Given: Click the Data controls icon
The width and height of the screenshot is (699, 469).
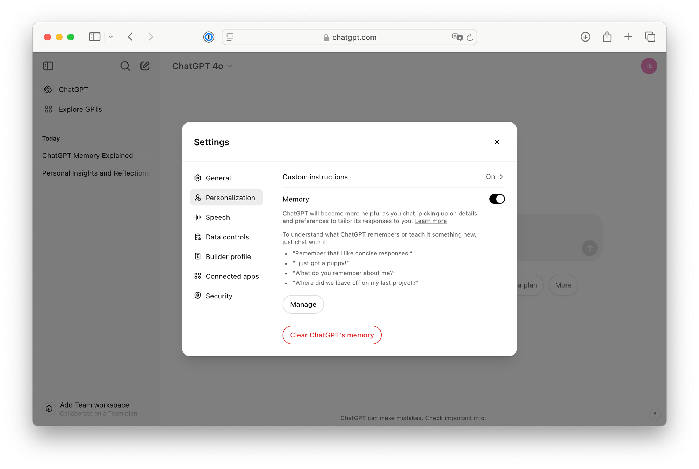Looking at the screenshot, I should (197, 237).
